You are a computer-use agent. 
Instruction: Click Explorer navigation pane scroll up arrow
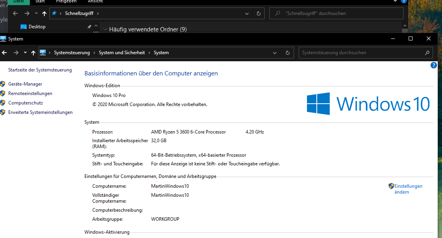click(96, 26)
